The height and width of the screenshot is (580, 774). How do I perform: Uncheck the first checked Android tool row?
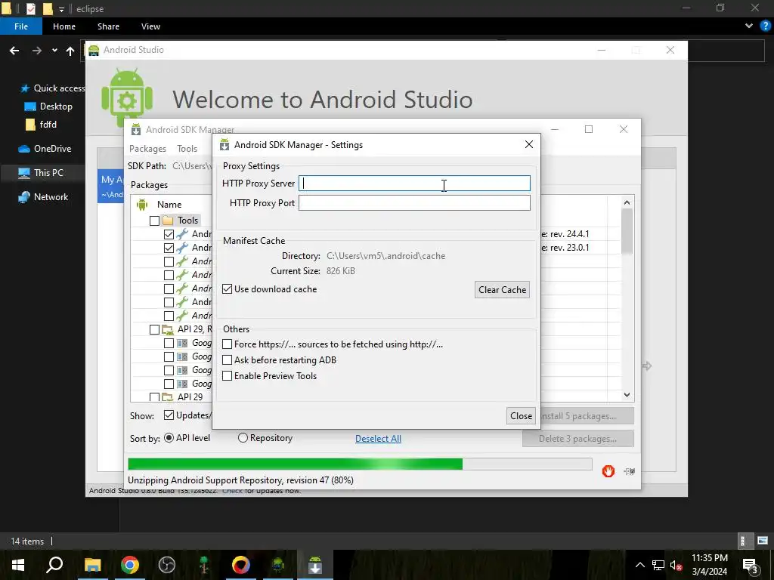pos(169,234)
